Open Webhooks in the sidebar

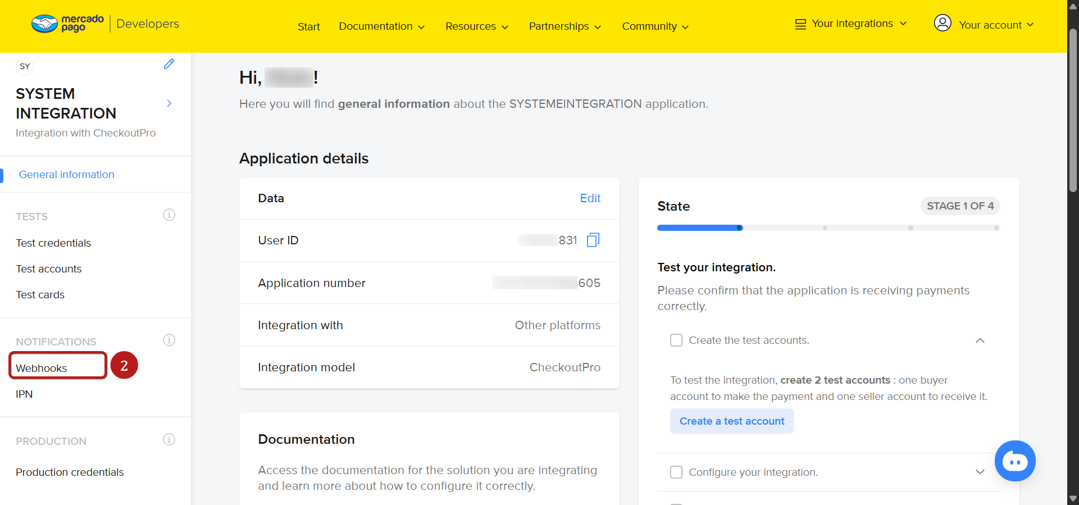(x=42, y=368)
